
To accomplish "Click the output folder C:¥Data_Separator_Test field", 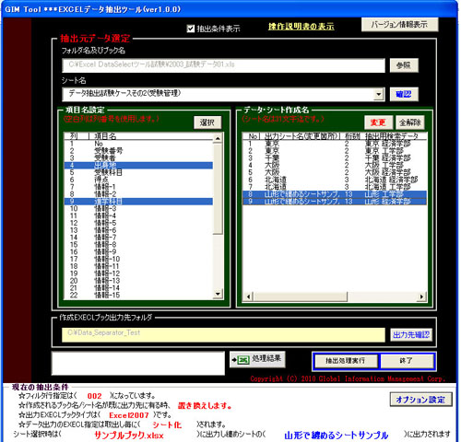I will pyautogui.click(x=223, y=334).
